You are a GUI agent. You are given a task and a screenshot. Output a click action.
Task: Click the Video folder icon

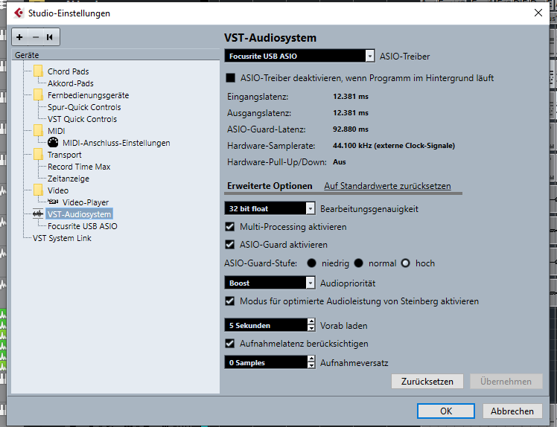[39, 190]
